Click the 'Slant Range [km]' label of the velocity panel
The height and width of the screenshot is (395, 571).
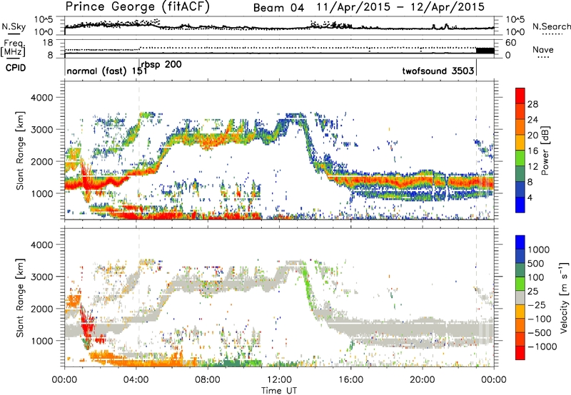pos(20,298)
